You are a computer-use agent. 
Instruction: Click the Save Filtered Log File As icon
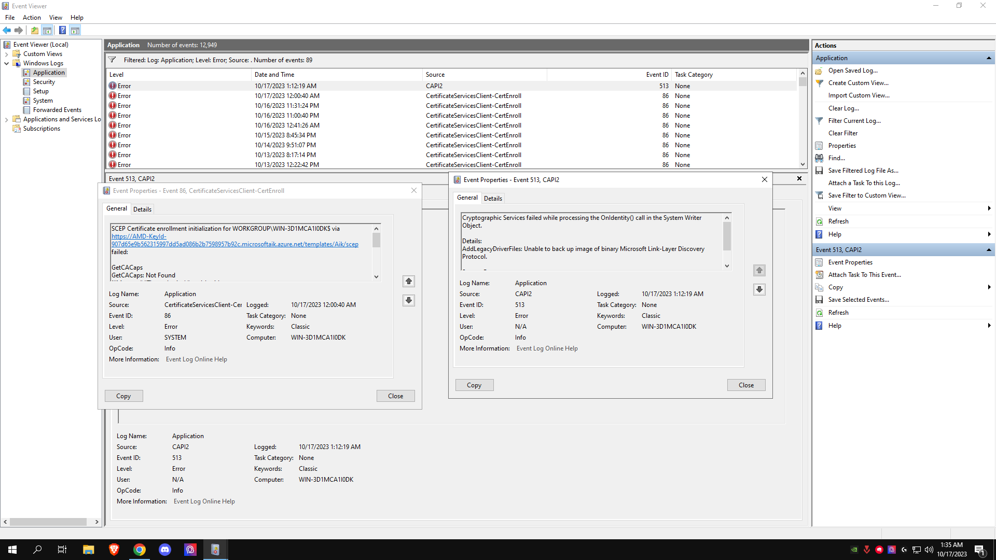point(819,171)
